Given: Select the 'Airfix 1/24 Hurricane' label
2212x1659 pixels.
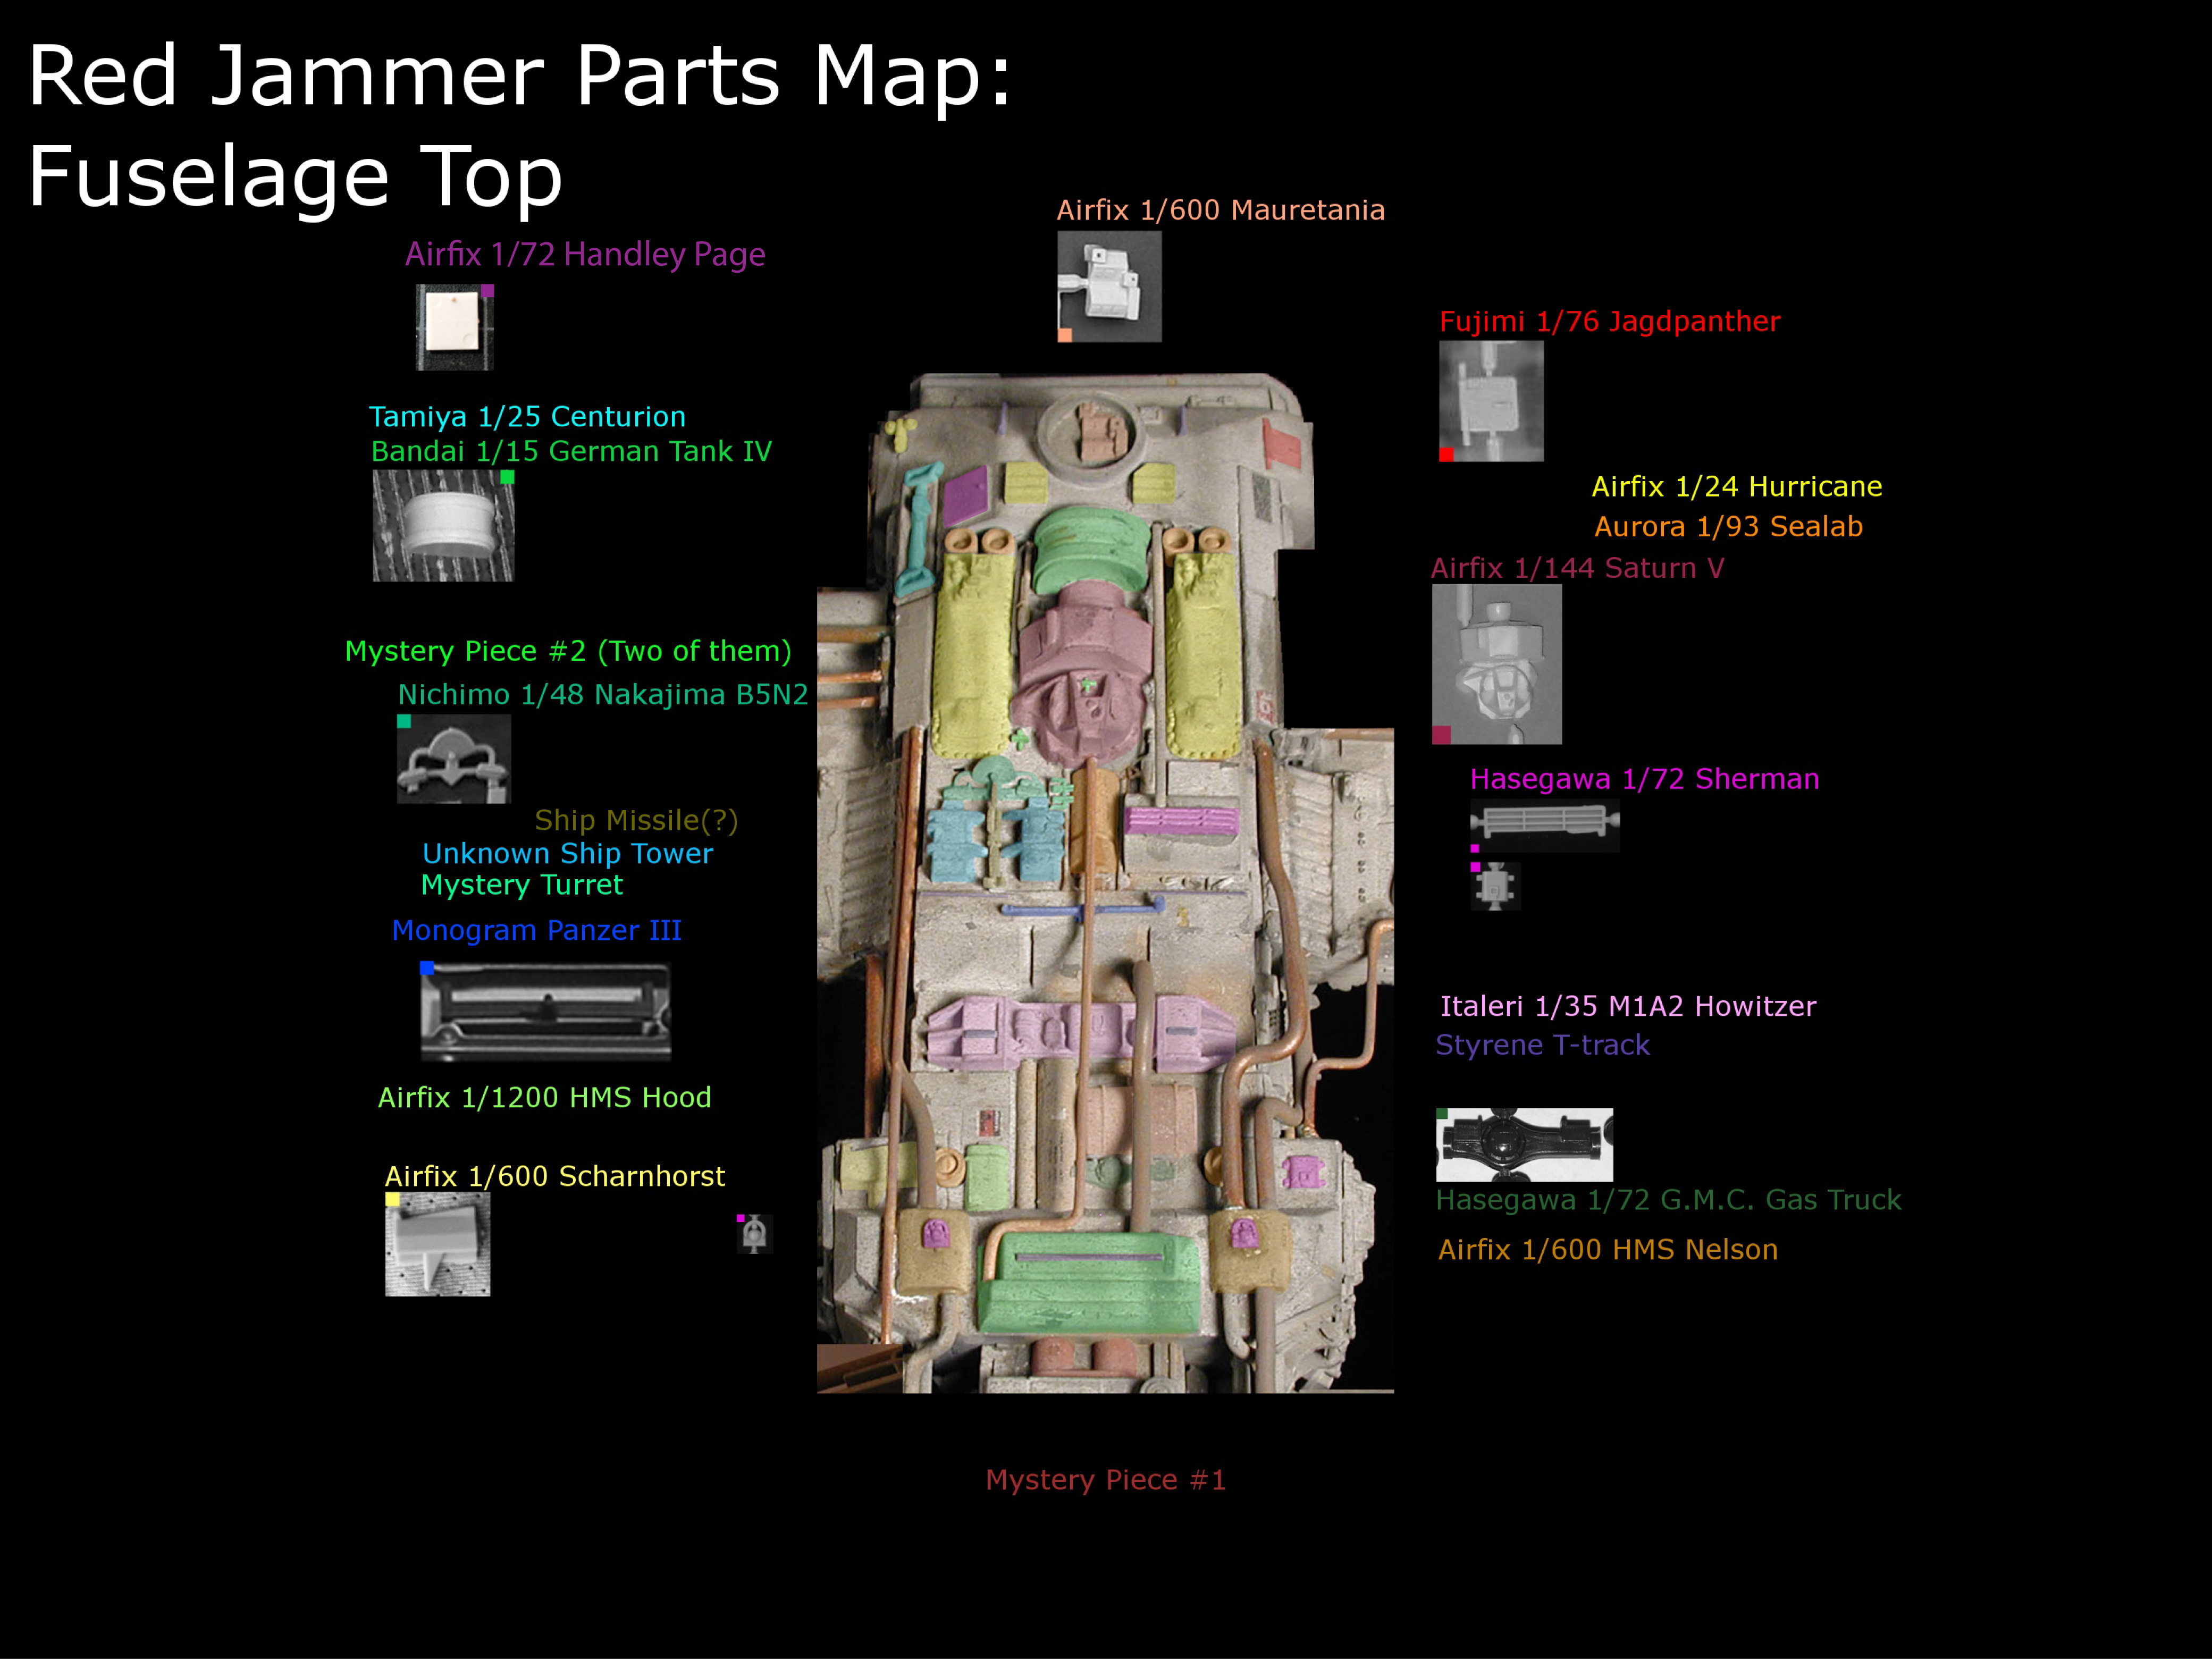Looking at the screenshot, I should pos(1737,487).
